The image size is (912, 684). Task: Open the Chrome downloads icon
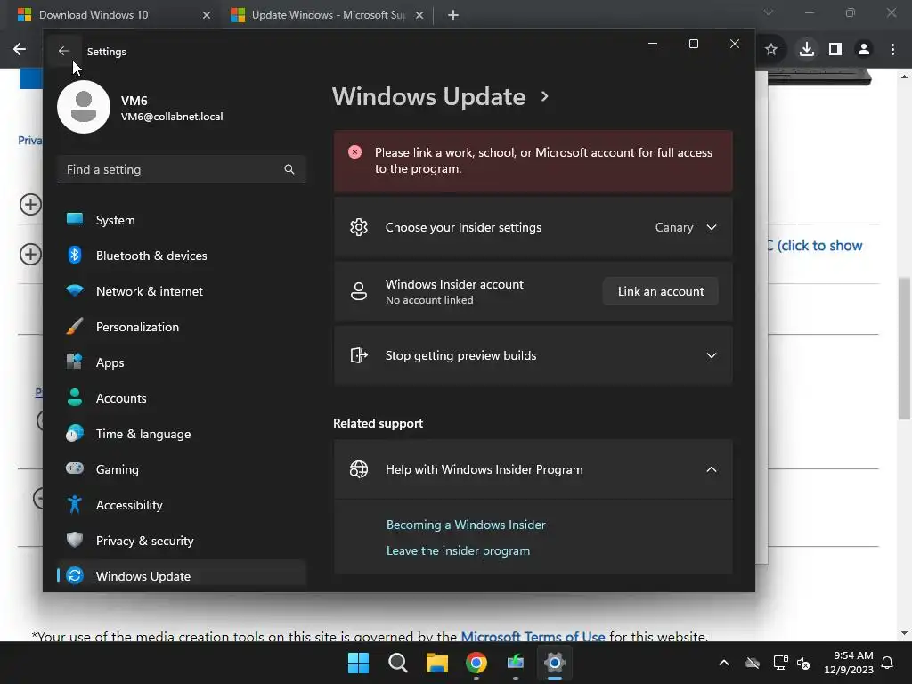click(x=807, y=50)
